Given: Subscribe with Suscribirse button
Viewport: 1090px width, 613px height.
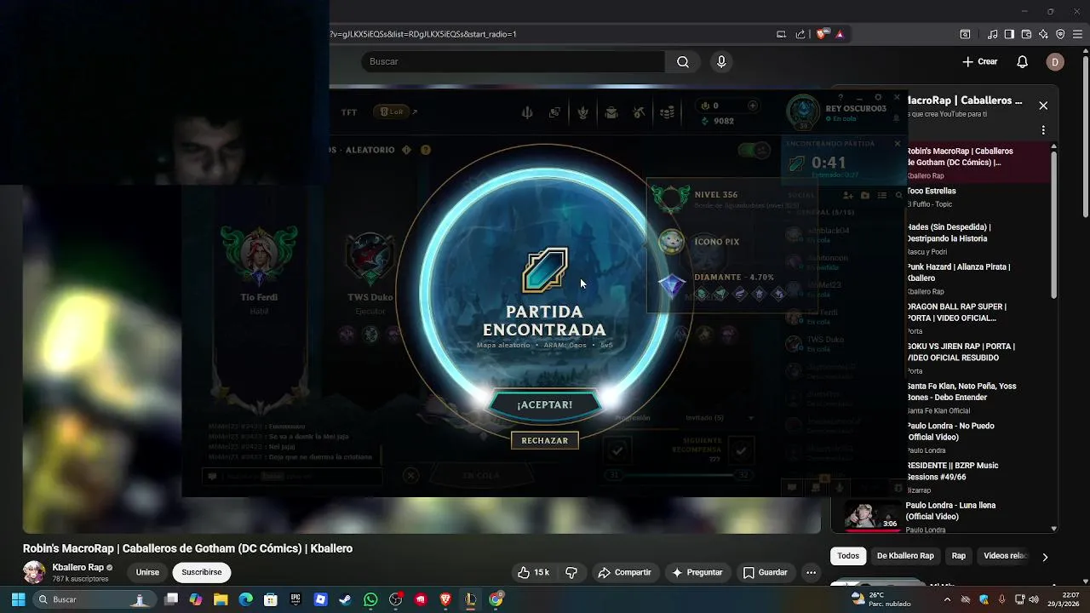Looking at the screenshot, I should (x=202, y=572).
